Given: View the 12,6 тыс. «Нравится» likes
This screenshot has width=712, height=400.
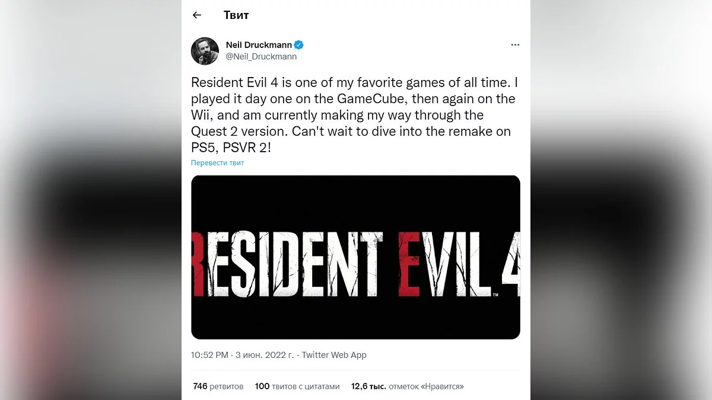Looking at the screenshot, I should [x=407, y=386].
